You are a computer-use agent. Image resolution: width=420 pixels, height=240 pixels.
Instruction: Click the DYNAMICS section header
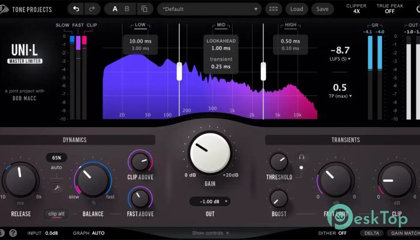coord(75,140)
